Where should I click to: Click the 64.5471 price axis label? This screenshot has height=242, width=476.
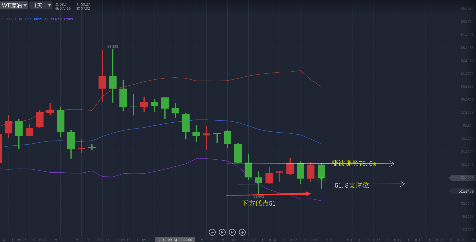click(467, 35)
